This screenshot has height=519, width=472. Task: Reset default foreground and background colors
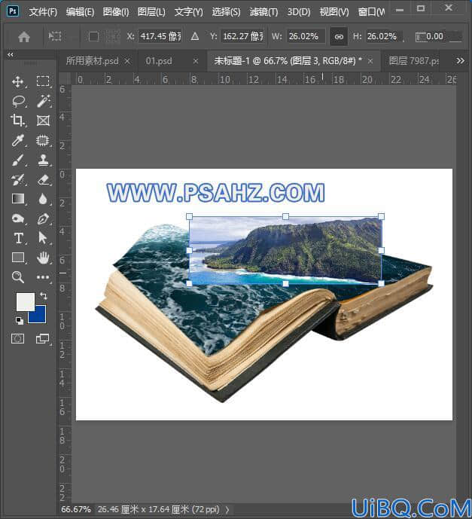[19, 320]
